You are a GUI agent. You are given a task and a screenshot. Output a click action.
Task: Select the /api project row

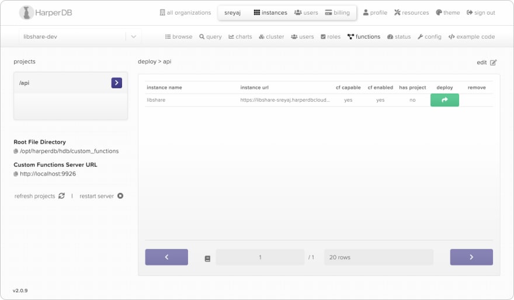click(x=71, y=82)
